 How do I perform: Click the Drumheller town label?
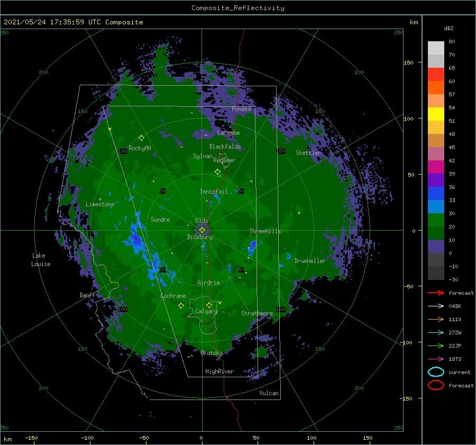click(310, 261)
